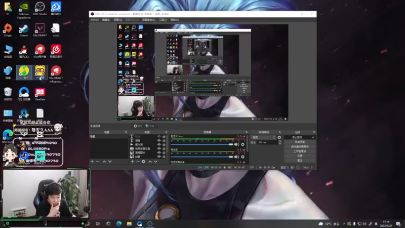
Task: Toggle eye on the fifth image source
Action: tap(159, 153)
